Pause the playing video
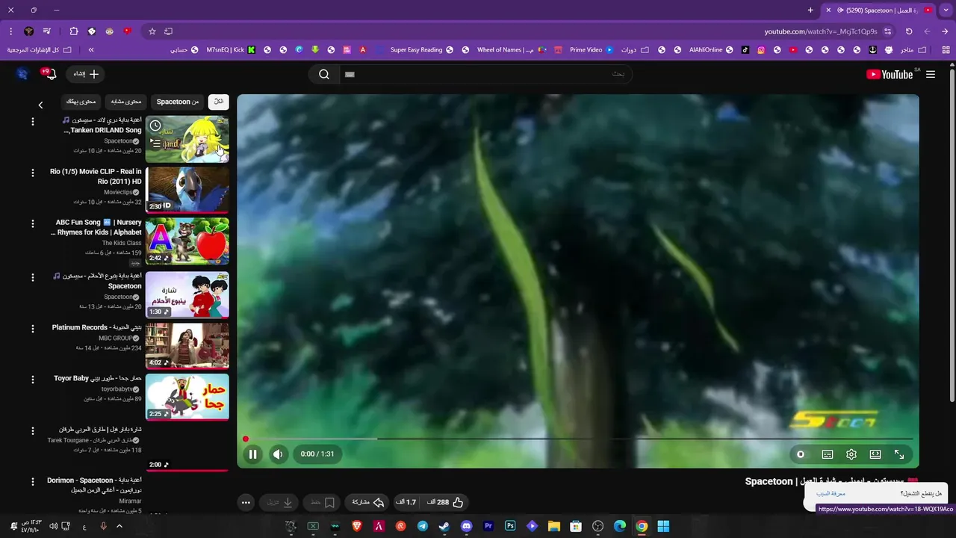 [252, 454]
